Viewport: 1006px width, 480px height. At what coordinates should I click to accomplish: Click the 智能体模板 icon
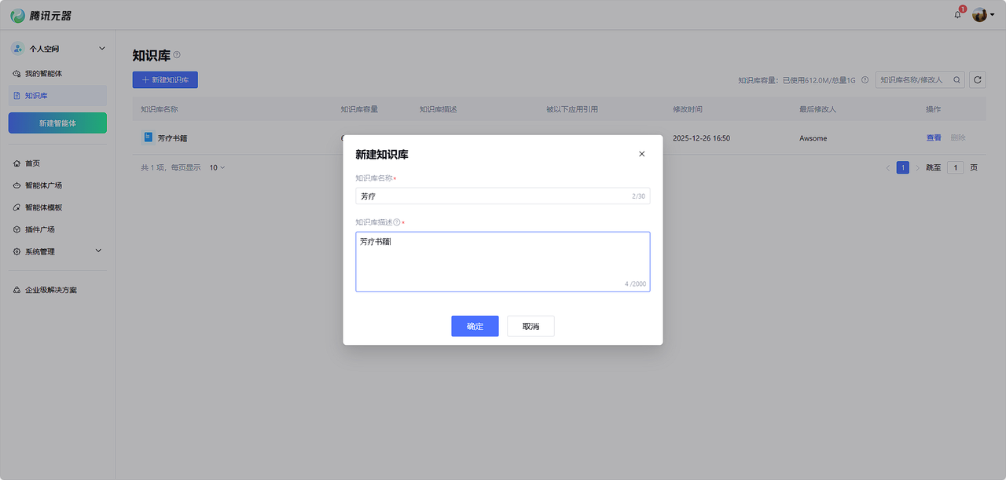click(17, 207)
